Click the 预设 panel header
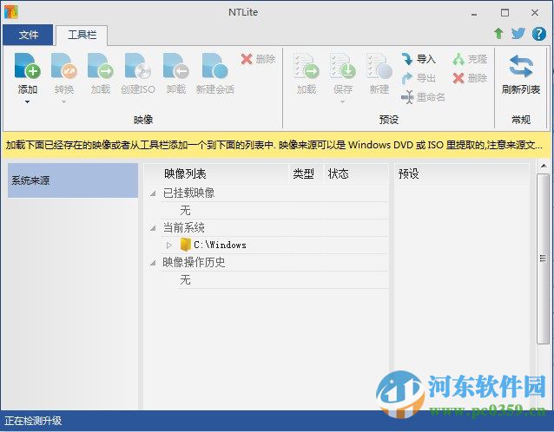 click(x=461, y=173)
